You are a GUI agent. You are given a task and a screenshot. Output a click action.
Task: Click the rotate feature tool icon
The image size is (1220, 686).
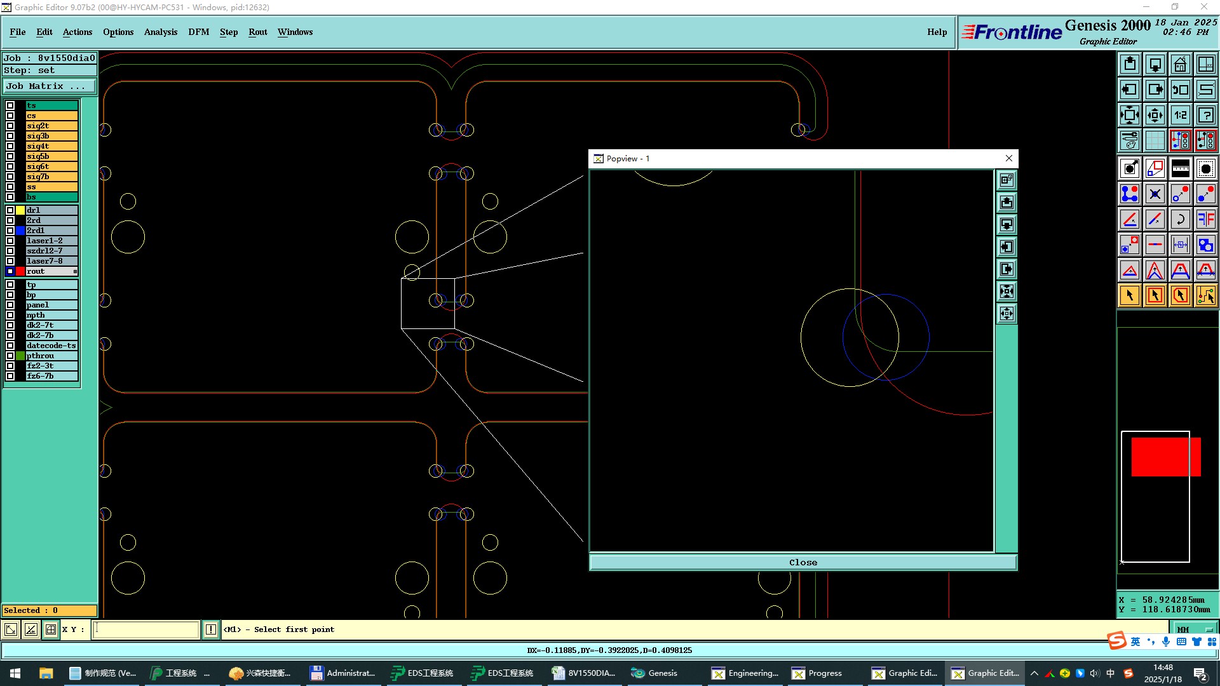tap(1180, 219)
